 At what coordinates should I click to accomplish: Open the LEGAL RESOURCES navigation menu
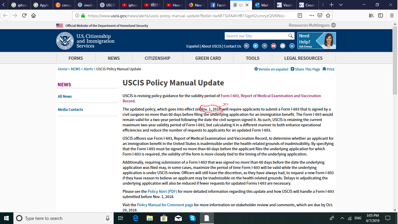tap(303, 58)
